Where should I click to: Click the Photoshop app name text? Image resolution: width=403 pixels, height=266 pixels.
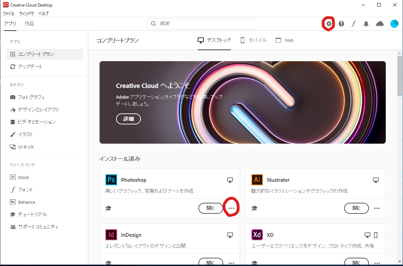(134, 180)
